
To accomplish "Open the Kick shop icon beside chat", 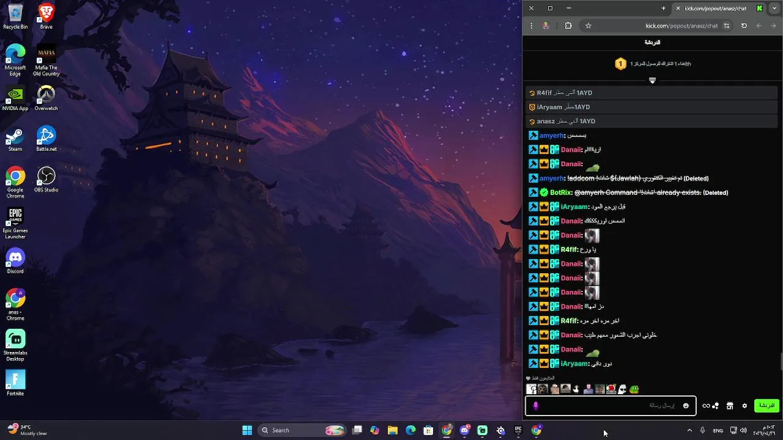I will coord(730,406).
